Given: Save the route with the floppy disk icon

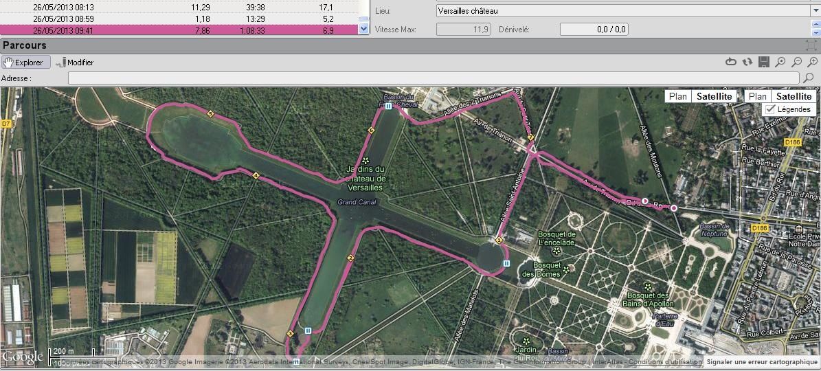Looking at the screenshot, I should click(763, 63).
